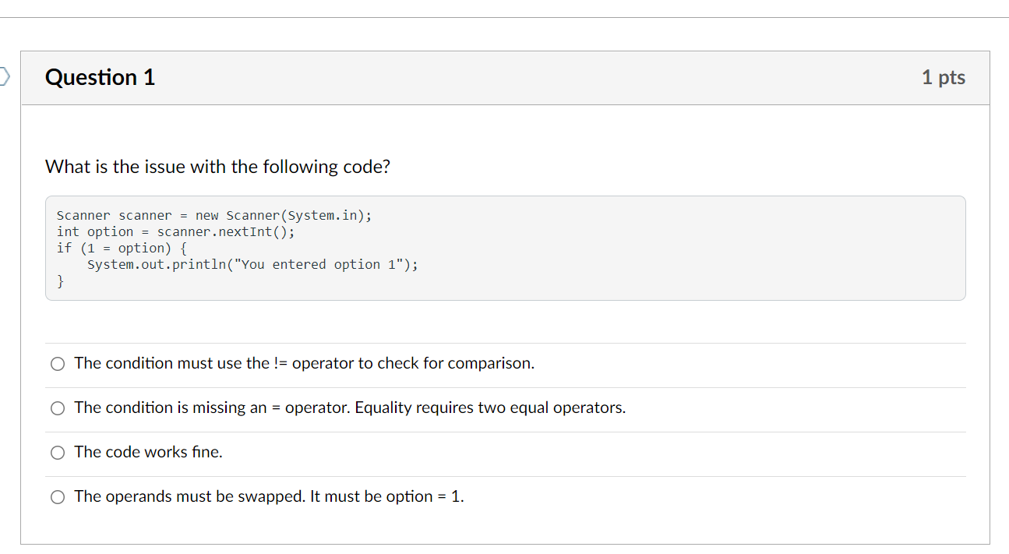Click the 'int option = scanner.nextInt();' line
This screenshot has width=1009, height=554.
point(176,231)
